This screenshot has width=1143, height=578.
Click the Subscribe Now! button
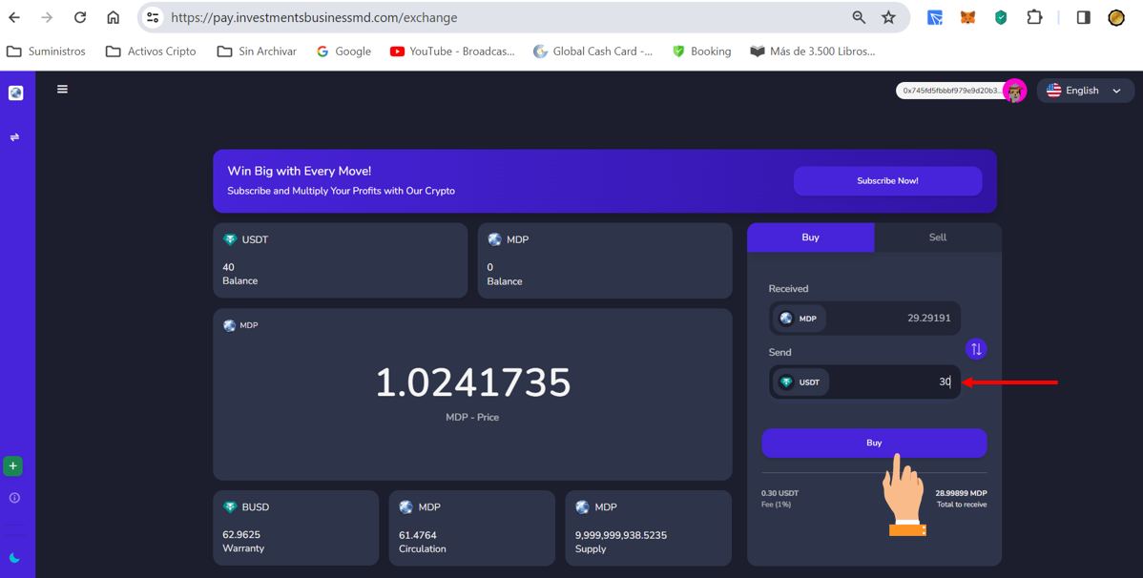click(886, 181)
